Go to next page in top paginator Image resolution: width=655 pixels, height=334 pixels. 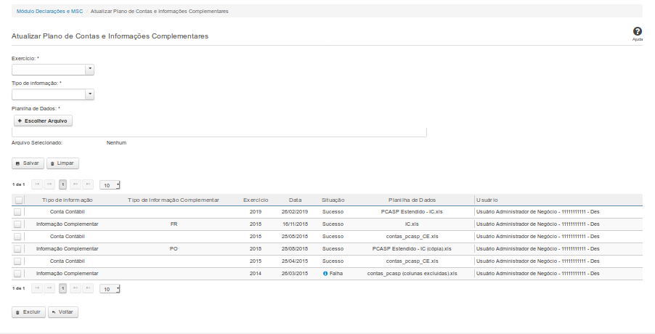[x=76, y=184]
